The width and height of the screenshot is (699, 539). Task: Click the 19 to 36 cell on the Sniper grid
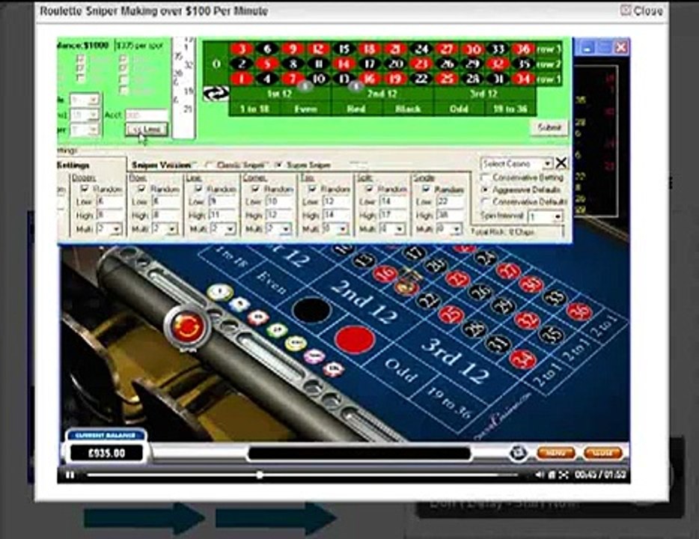tap(510, 109)
